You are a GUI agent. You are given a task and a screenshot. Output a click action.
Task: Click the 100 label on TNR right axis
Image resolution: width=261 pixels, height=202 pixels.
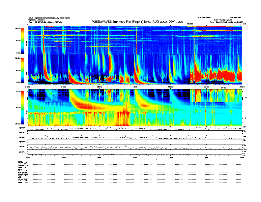click(245, 98)
